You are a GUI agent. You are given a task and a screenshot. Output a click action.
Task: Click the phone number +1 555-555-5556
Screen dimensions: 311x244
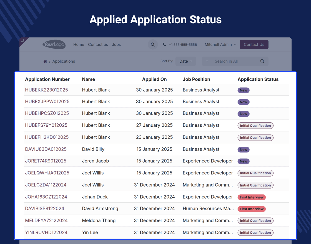pos(183,45)
